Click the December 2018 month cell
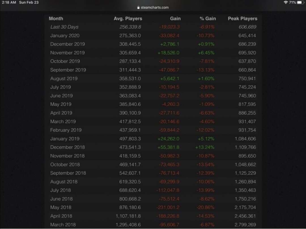Image resolution: width=306 pixels, height=229 pixels. tap(67, 147)
